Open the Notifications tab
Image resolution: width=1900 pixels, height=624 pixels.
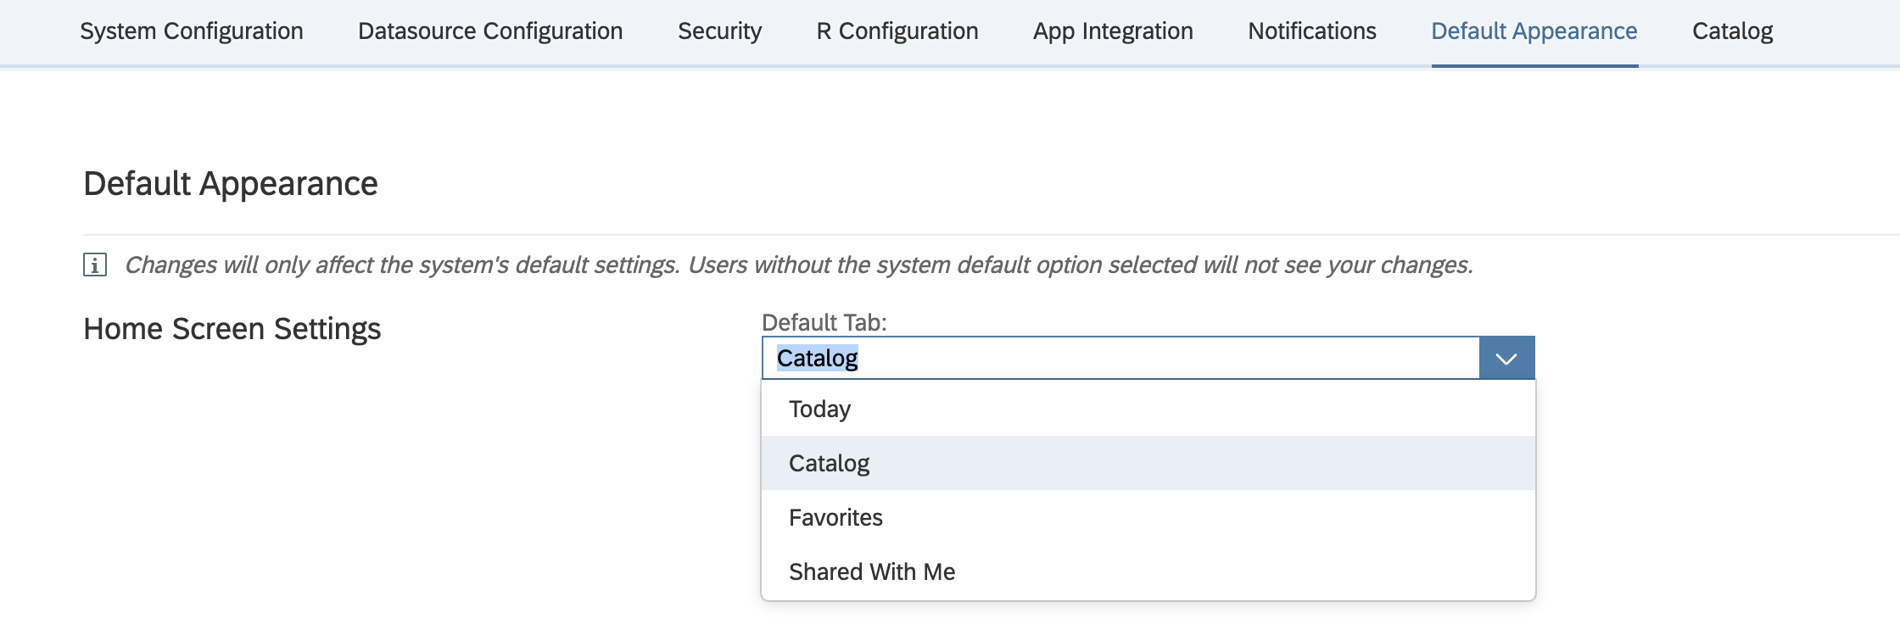[x=1311, y=31]
